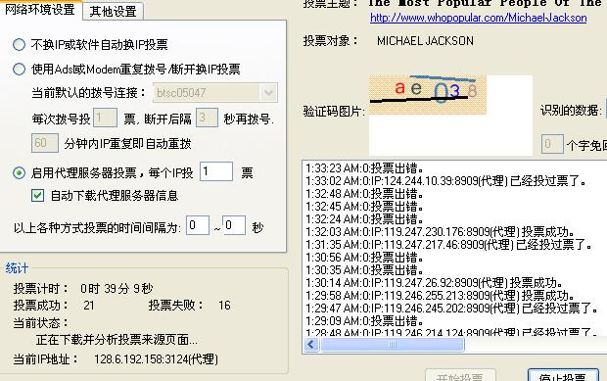Screen dimensions: 607x381
Task: Click the 投票成功 count 21
Action: [x=89, y=306]
